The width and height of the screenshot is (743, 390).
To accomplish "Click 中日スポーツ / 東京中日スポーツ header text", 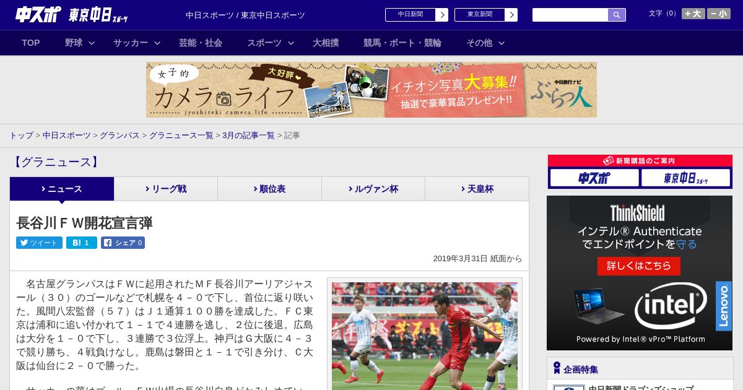I will pyautogui.click(x=245, y=15).
